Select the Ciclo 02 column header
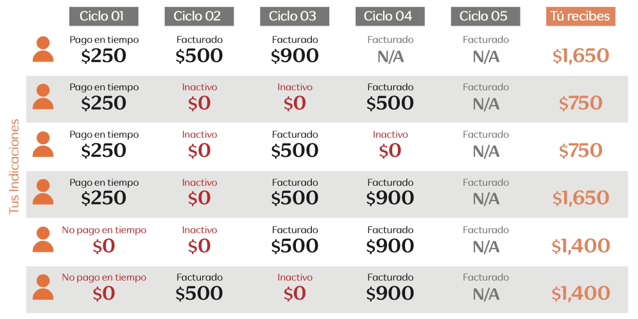The height and width of the screenshot is (319, 638). (x=199, y=16)
